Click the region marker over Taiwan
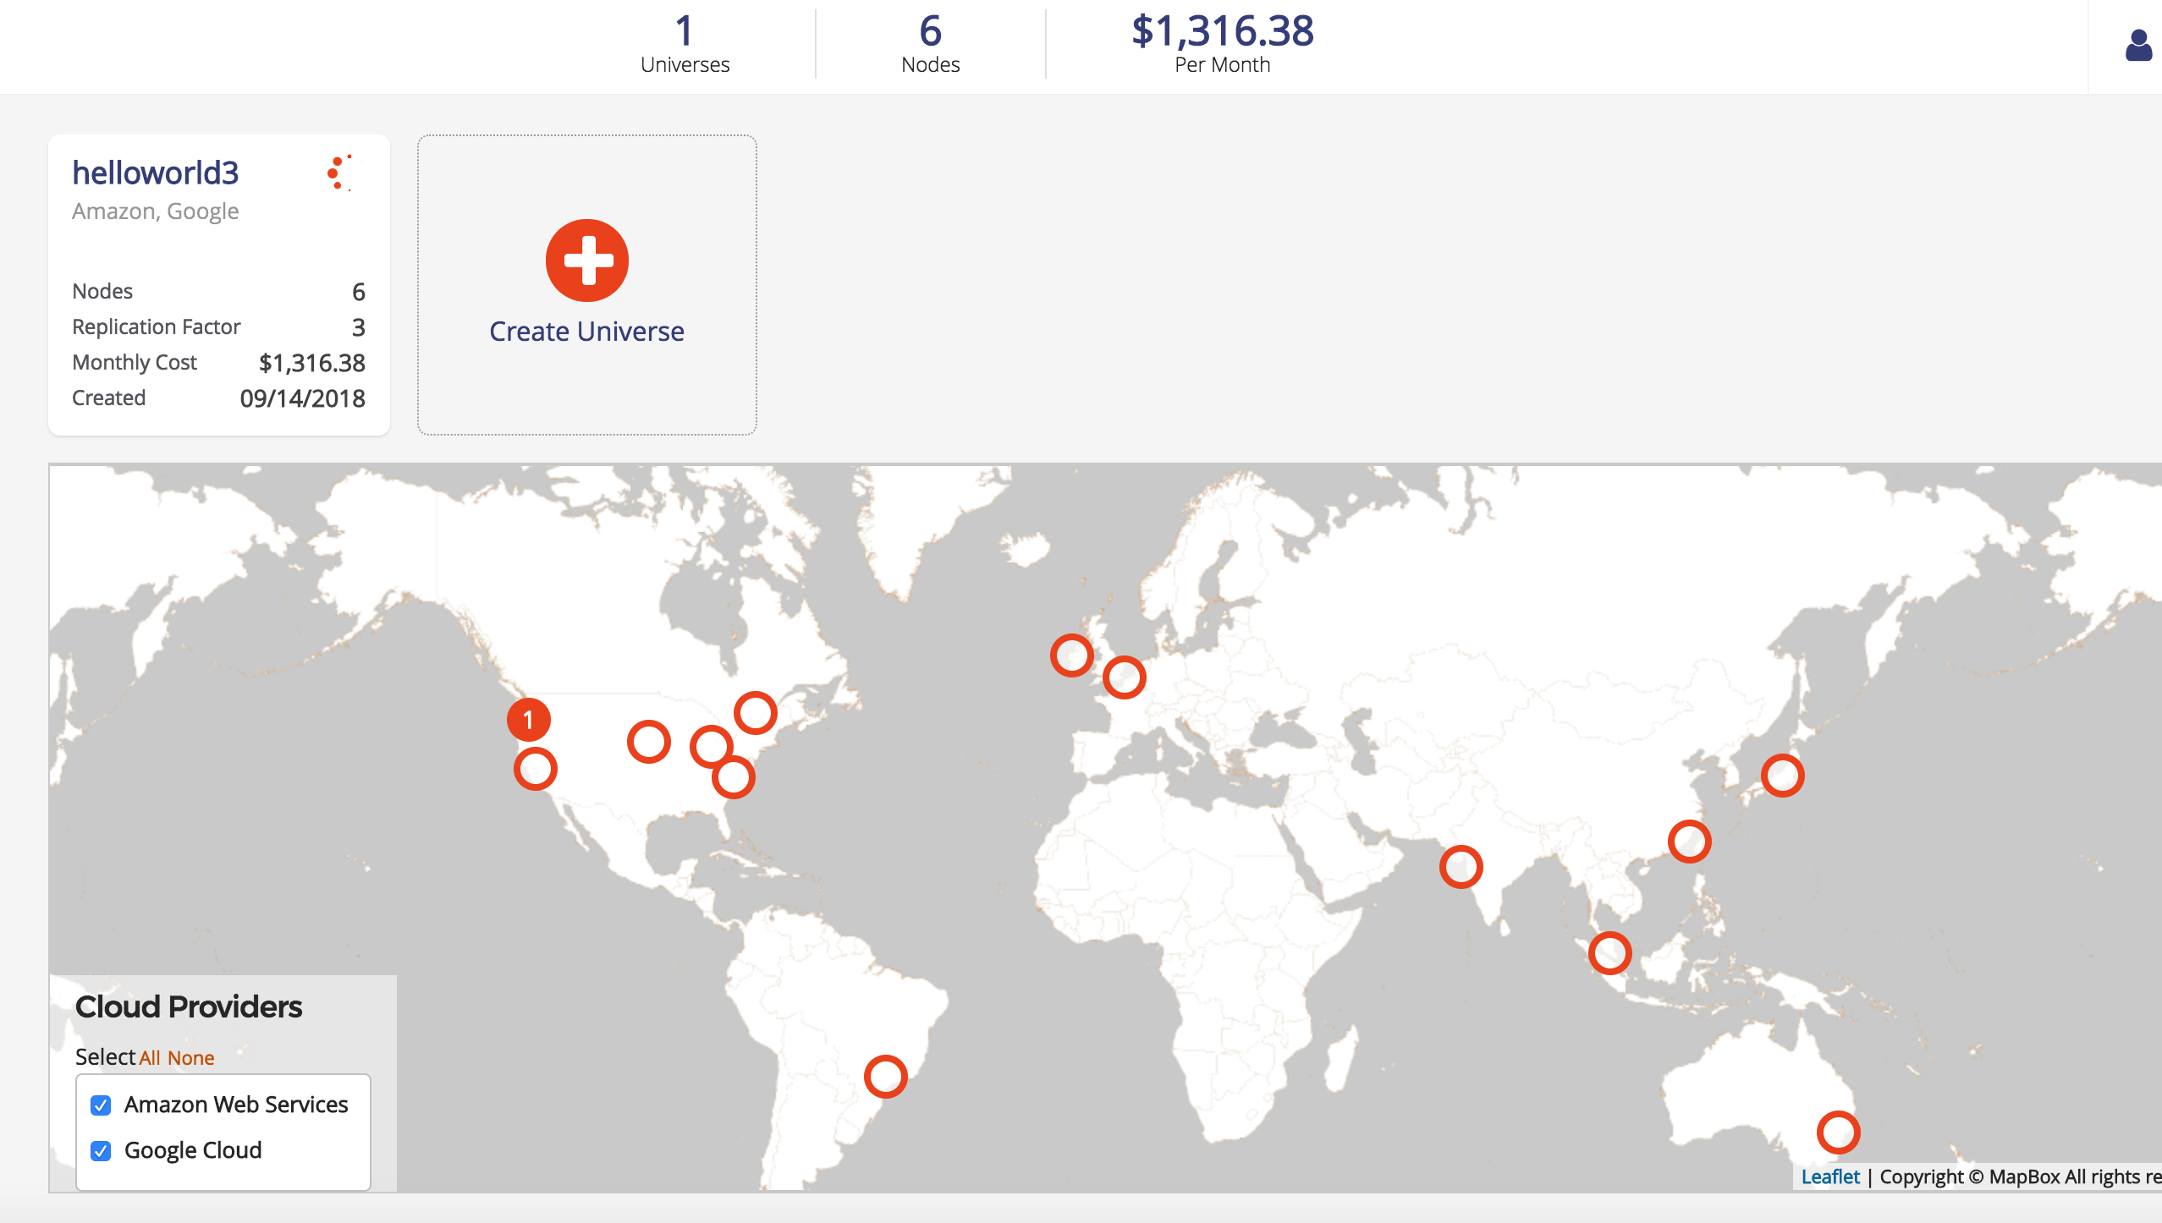 [1689, 842]
